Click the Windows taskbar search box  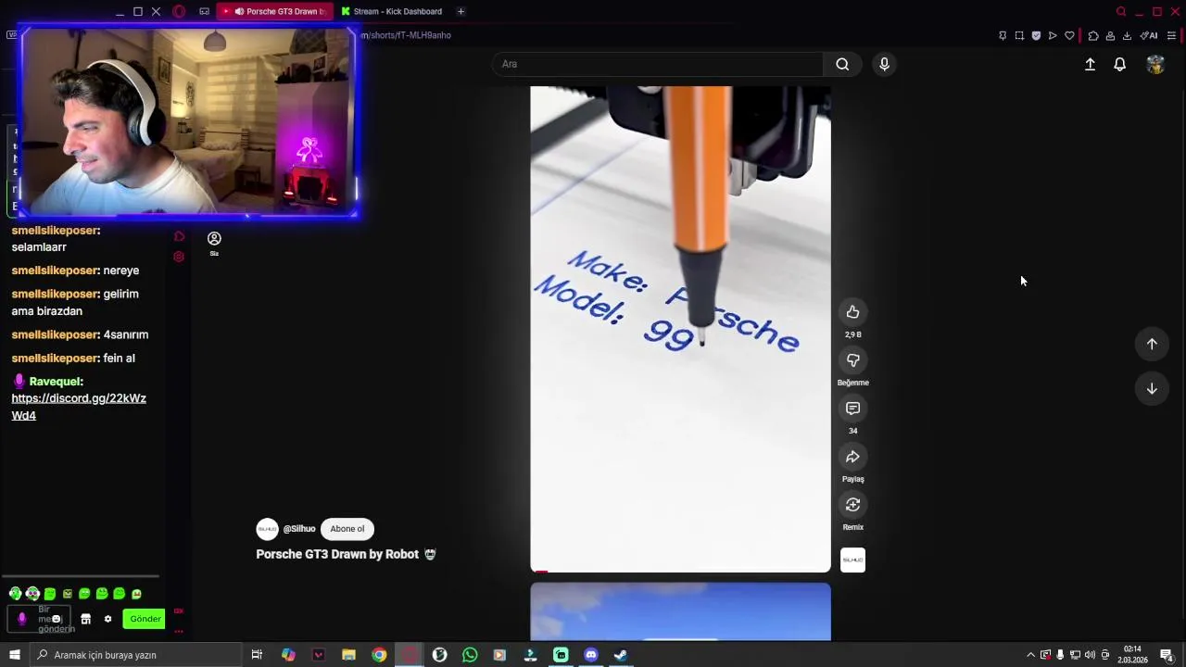coord(137,655)
